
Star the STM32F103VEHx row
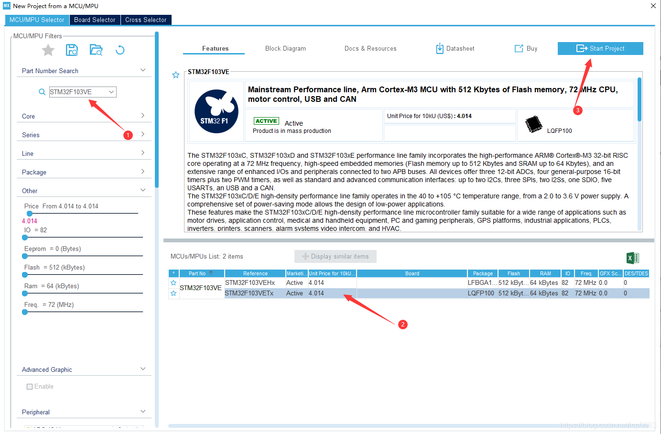[173, 283]
